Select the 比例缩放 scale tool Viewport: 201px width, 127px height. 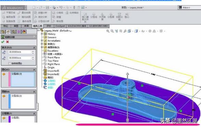[x=72, y=13]
